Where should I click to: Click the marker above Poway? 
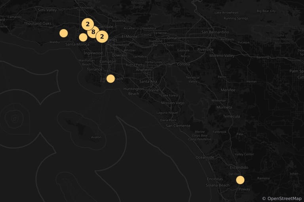tap(240, 180)
